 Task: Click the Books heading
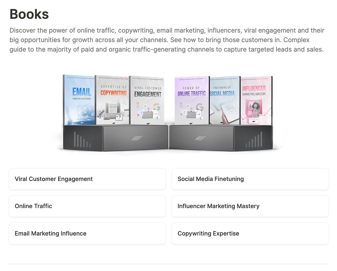[29, 14]
